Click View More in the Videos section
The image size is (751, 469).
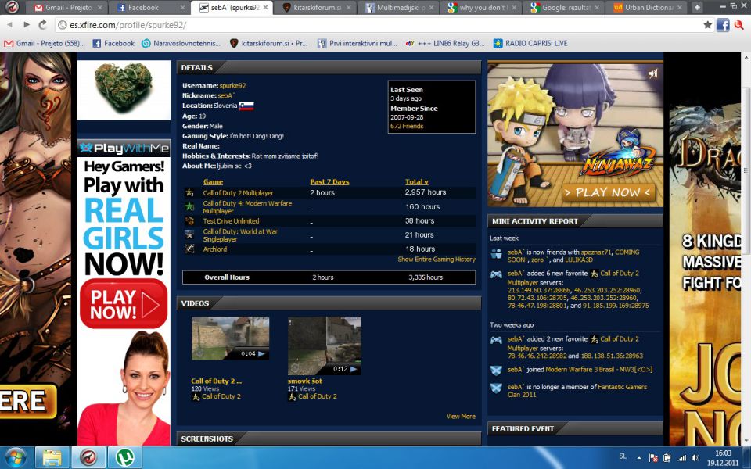coord(461,417)
